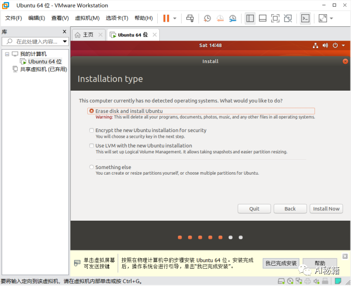The image size is (351, 286).
Task: Click the sound card status bar icon
Action: click(x=317, y=281)
